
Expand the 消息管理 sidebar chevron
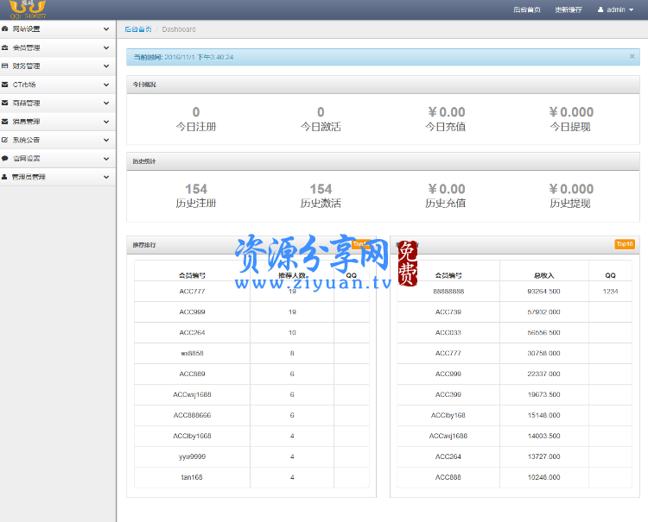(106, 122)
